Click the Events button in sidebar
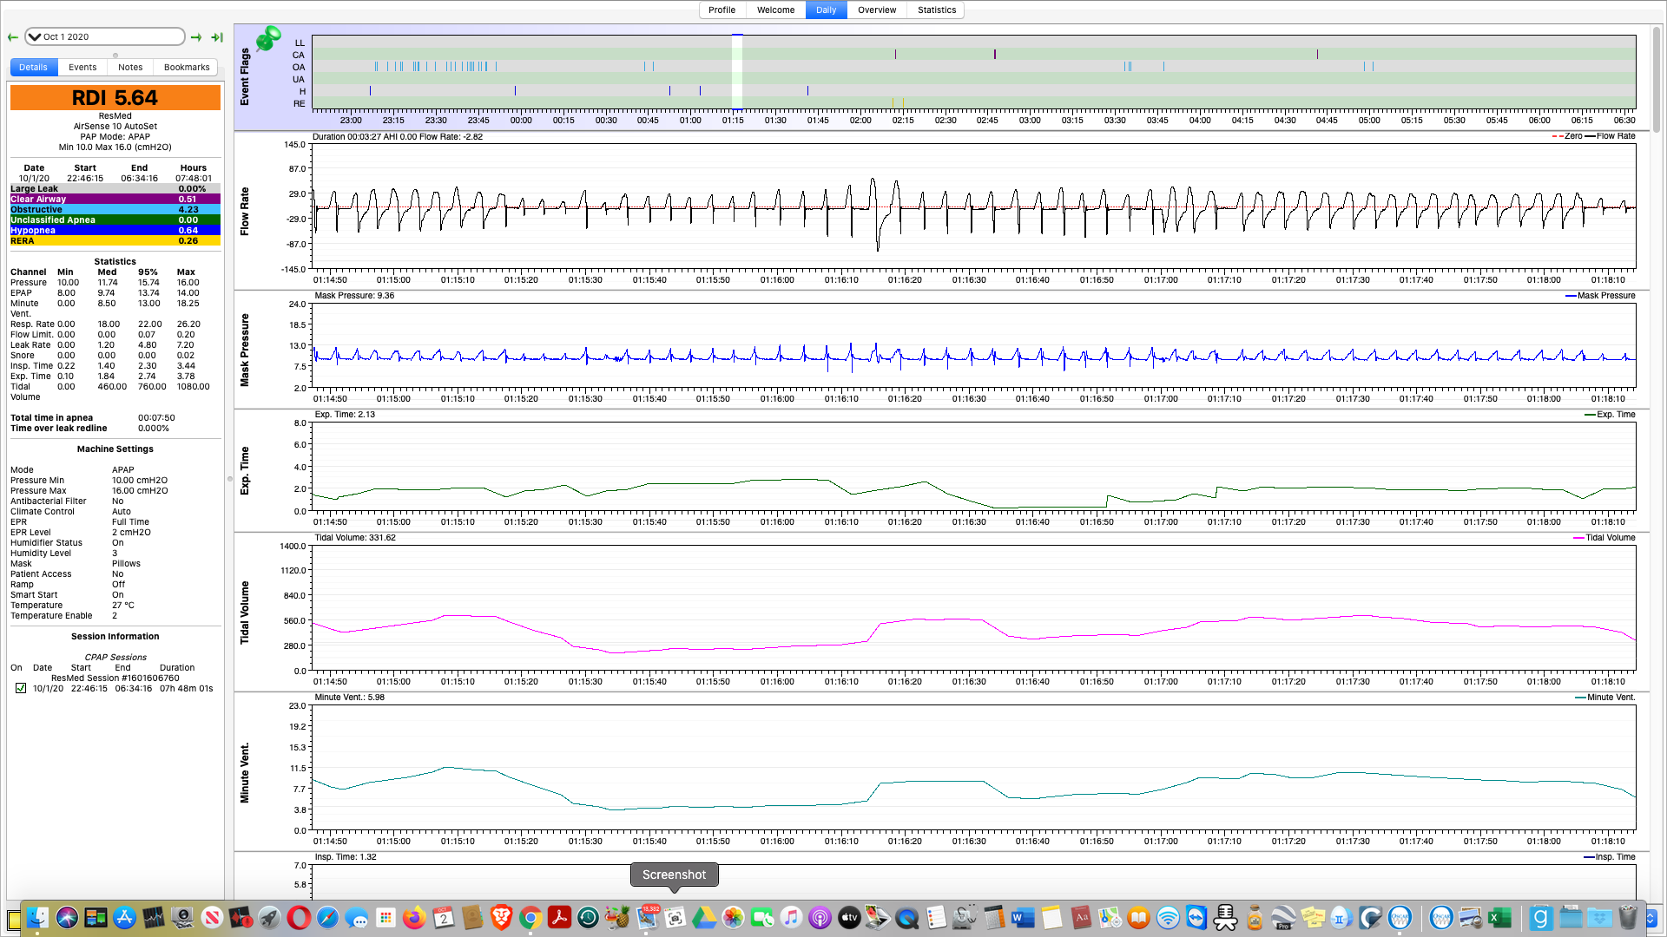This screenshot has width=1667, height=937. (82, 66)
